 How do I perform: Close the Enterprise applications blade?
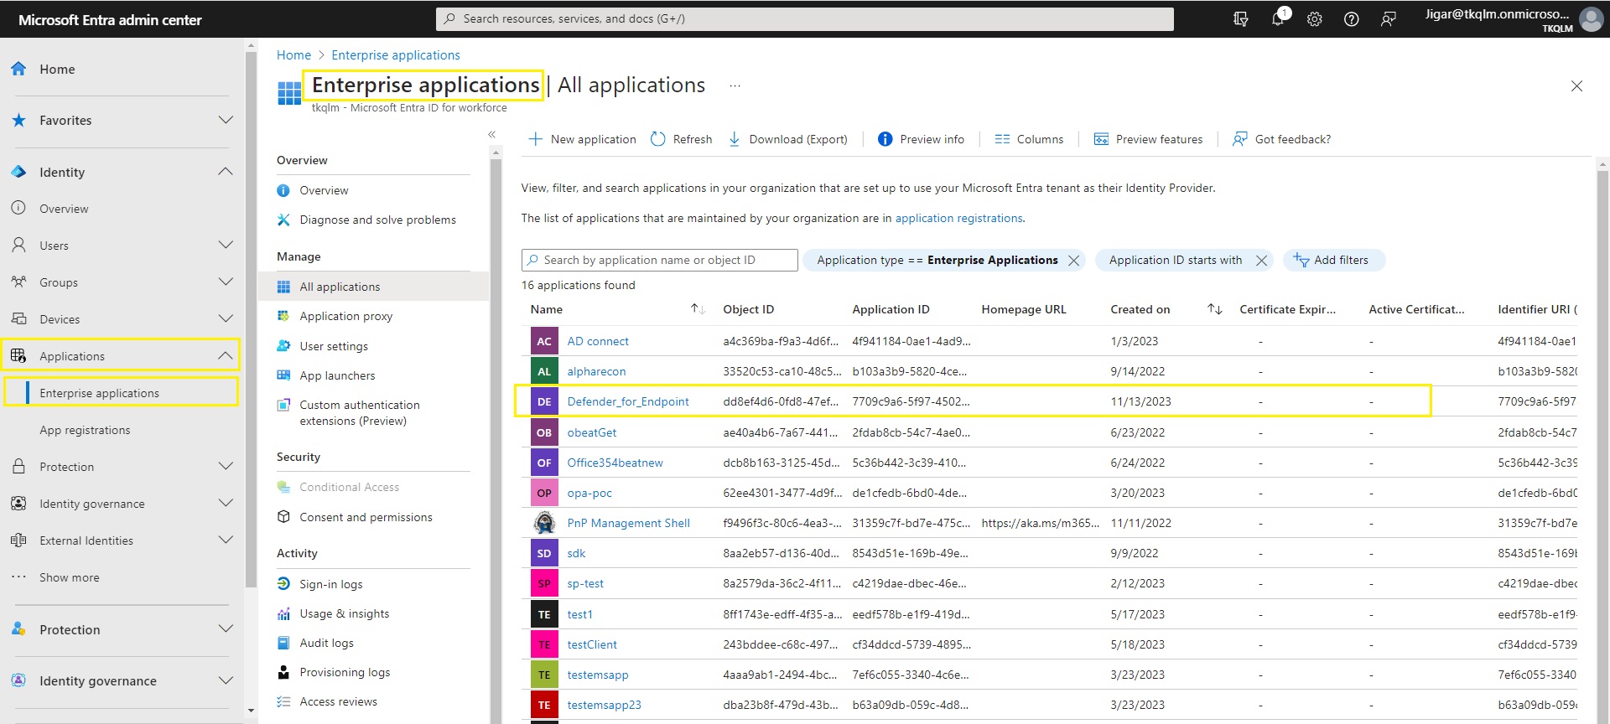coord(1576,86)
